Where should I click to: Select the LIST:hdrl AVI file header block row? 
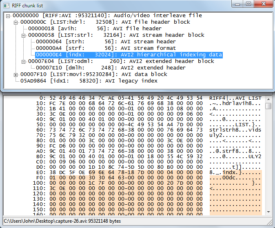105,22
